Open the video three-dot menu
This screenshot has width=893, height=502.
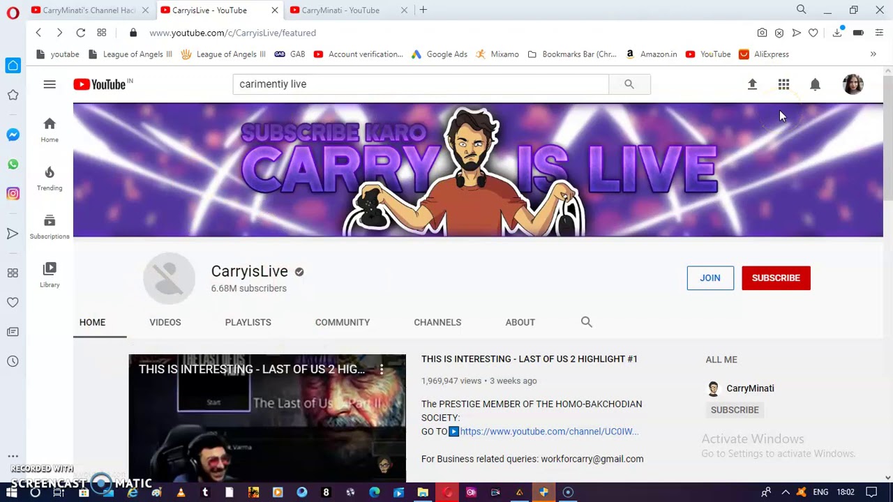pyautogui.click(x=382, y=370)
